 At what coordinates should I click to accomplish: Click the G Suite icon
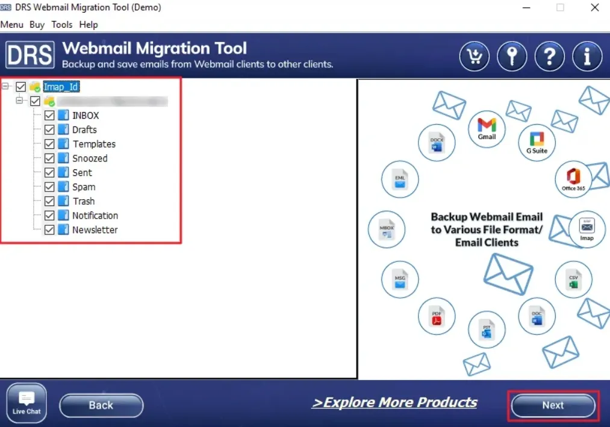point(537,142)
